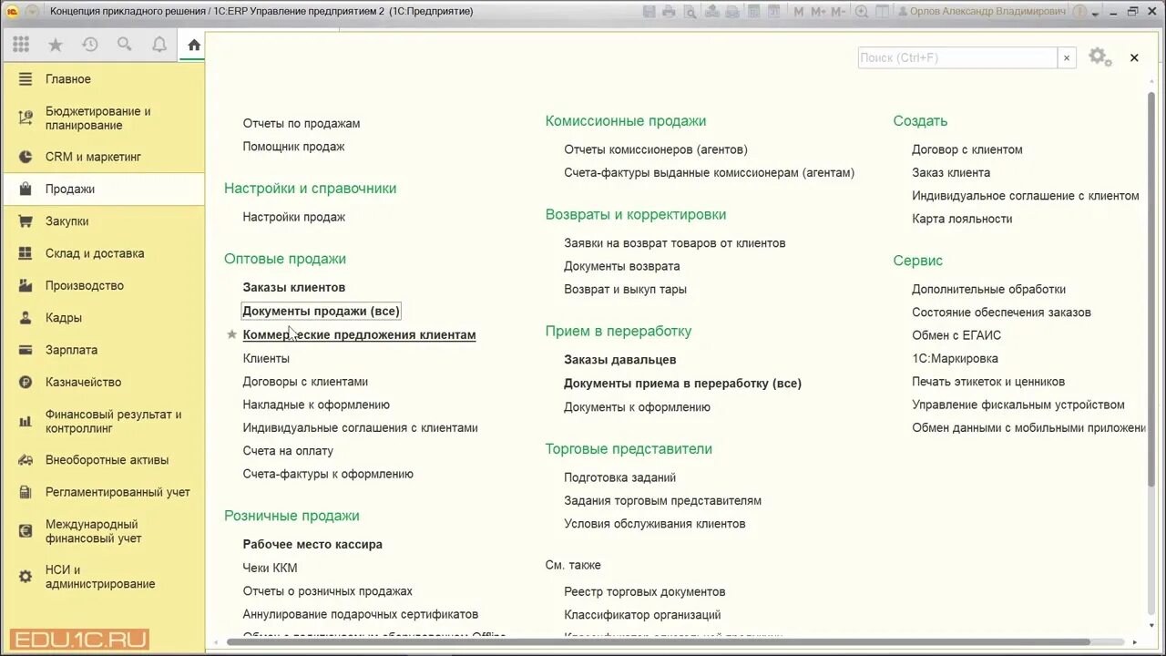The image size is (1166, 656).
Task: Create Карта лояльности
Action: pos(962,219)
